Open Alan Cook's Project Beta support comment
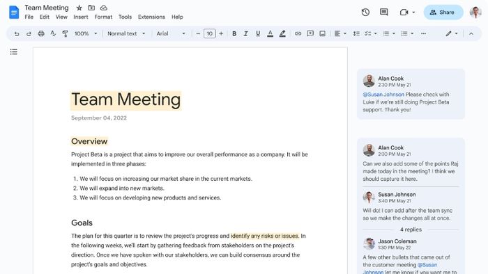This screenshot has width=488, height=274. pos(411,94)
